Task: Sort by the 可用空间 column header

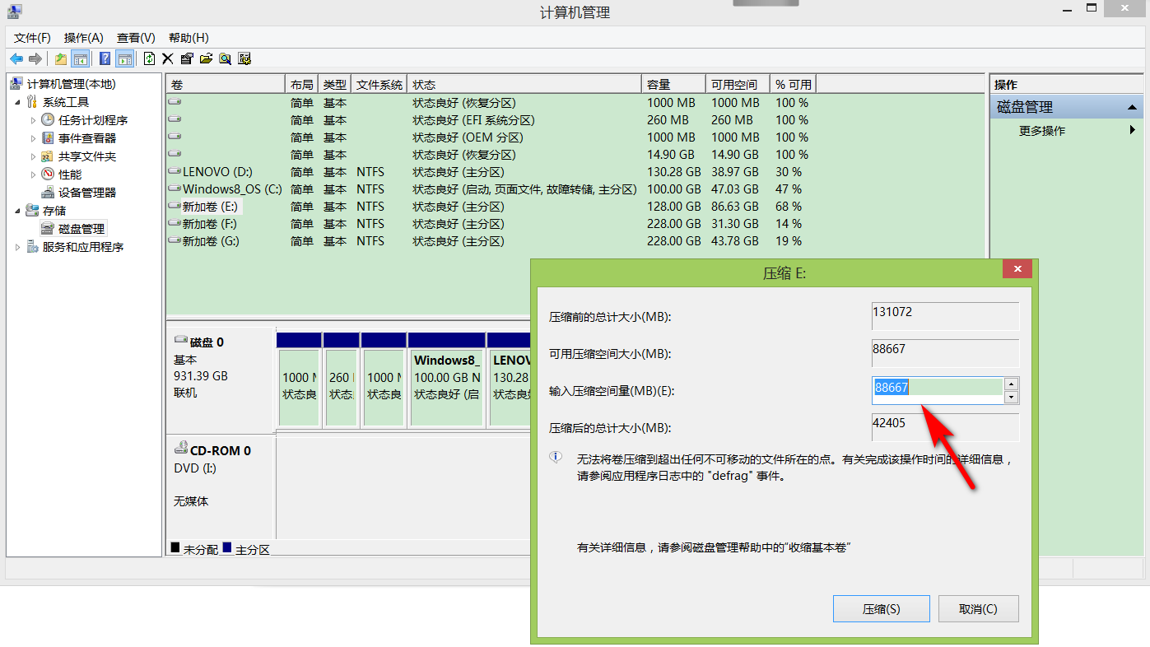Action: (738, 85)
